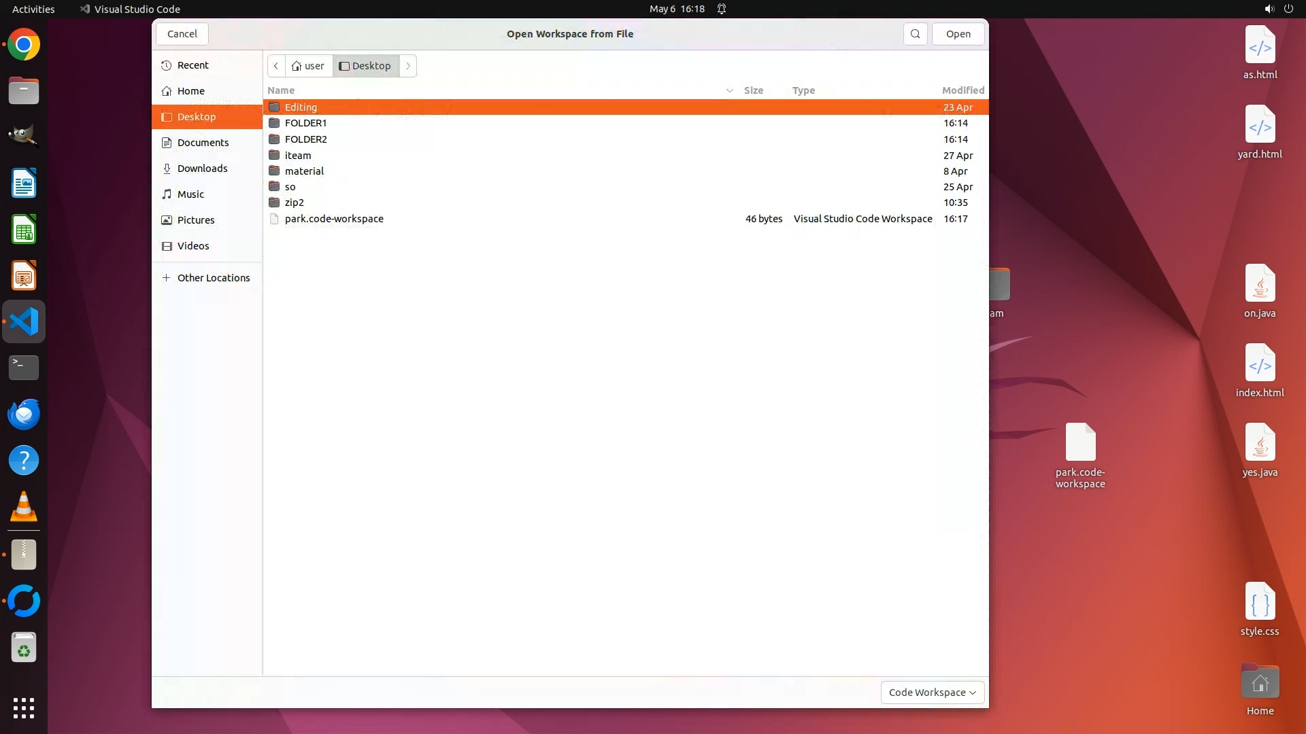Viewport: 1306px width, 734px height.
Task: Open the VLC media player dock icon
Action: click(24, 507)
